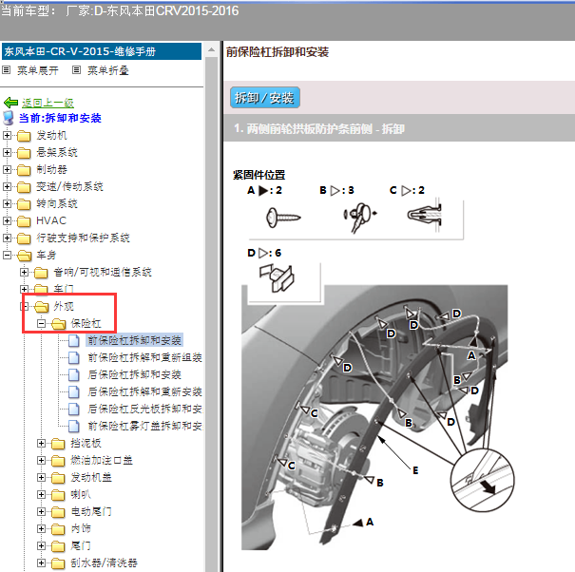
Task: Click the 刮水器/清洗器 folder icon
Action: [58, 563]
